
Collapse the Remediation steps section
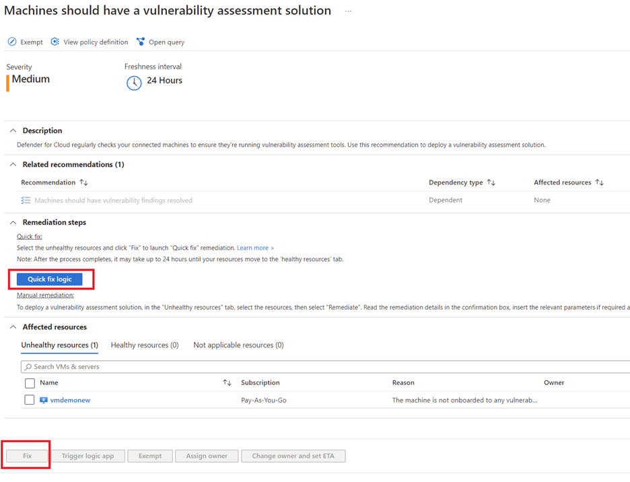tap(13, 222)
